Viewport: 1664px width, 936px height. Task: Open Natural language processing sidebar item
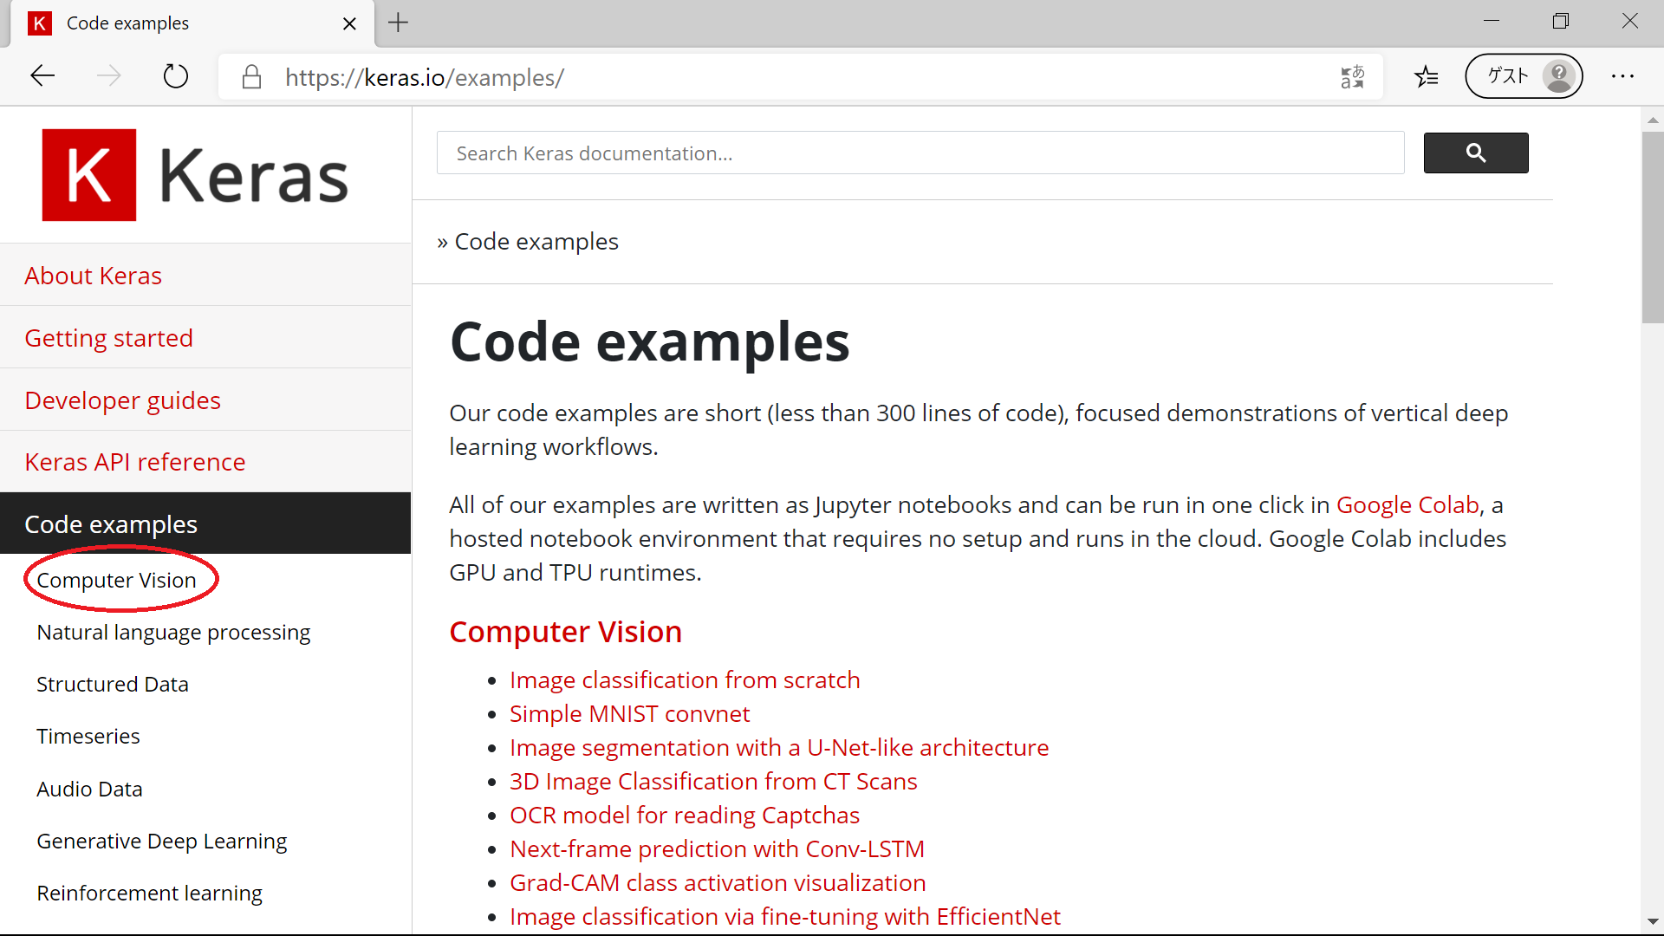click(173, 632)
